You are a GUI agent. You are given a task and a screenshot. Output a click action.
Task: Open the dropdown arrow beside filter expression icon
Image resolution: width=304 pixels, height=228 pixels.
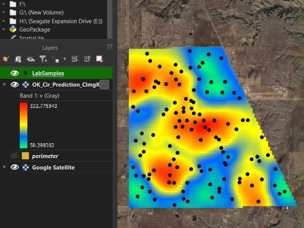pyautogui.click(x=65, y=59)
